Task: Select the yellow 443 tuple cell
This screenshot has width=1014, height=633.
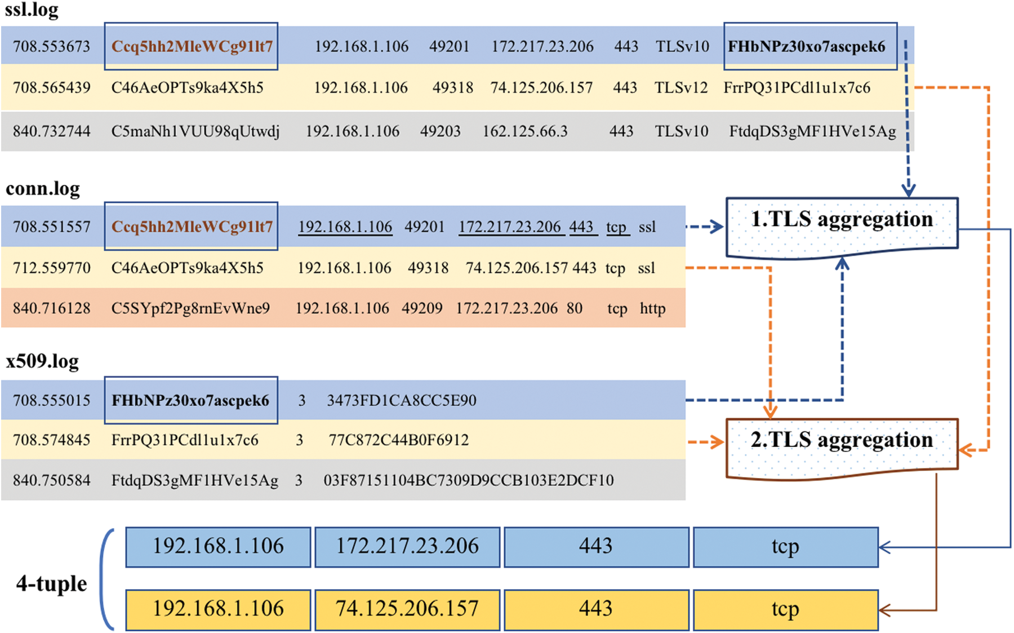Action: (x=596, y=609)
